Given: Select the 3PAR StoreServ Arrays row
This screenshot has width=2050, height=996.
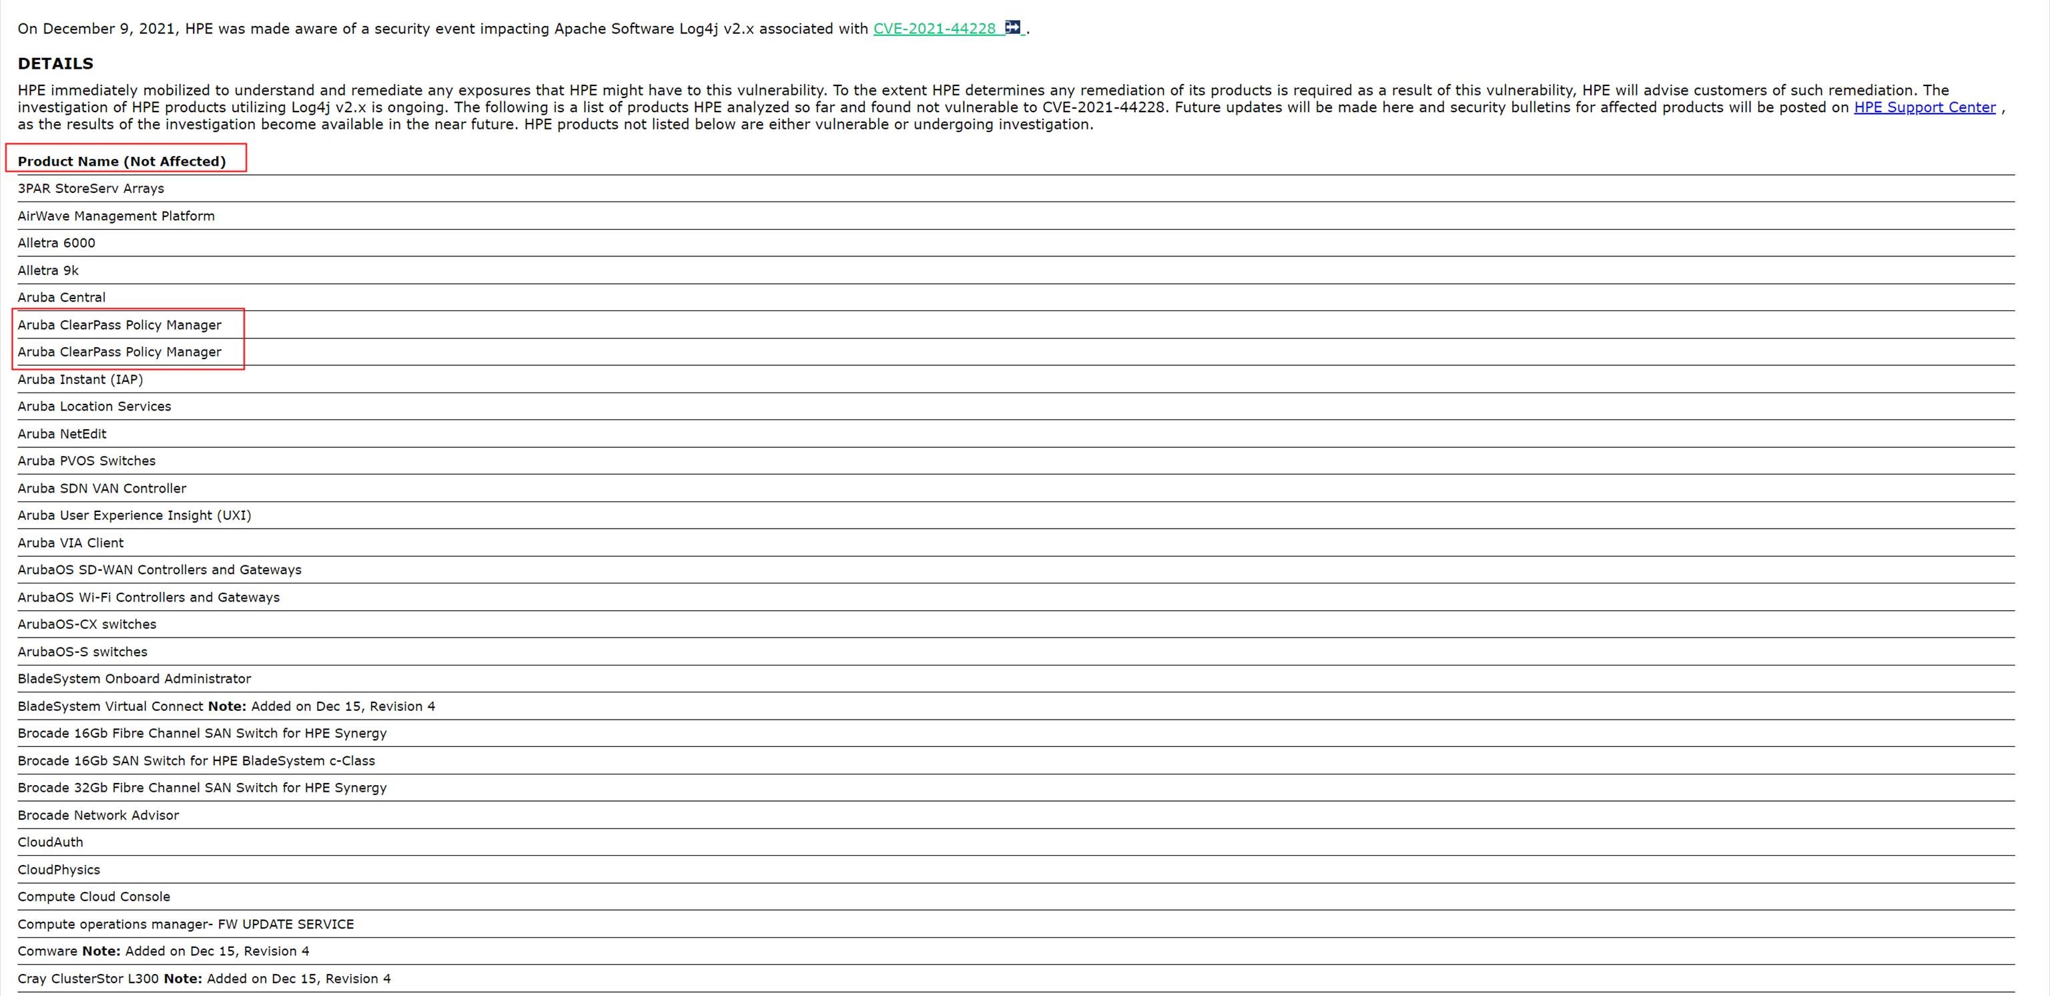Looking at the screenshot, I should (x=91, y=189).
